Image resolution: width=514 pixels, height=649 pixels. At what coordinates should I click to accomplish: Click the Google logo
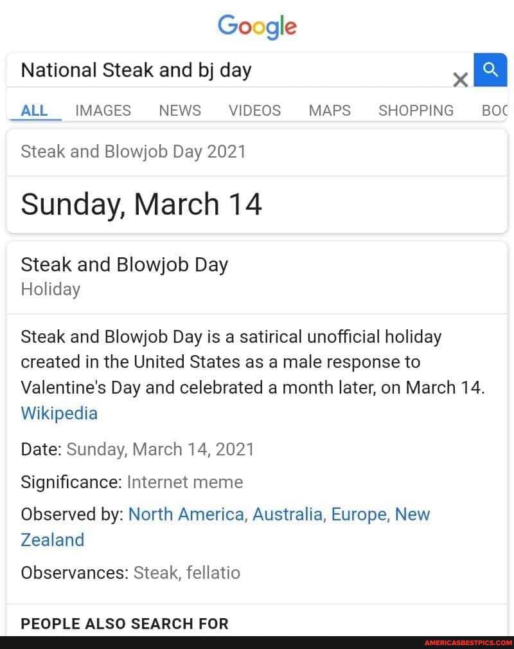[257, 27]
